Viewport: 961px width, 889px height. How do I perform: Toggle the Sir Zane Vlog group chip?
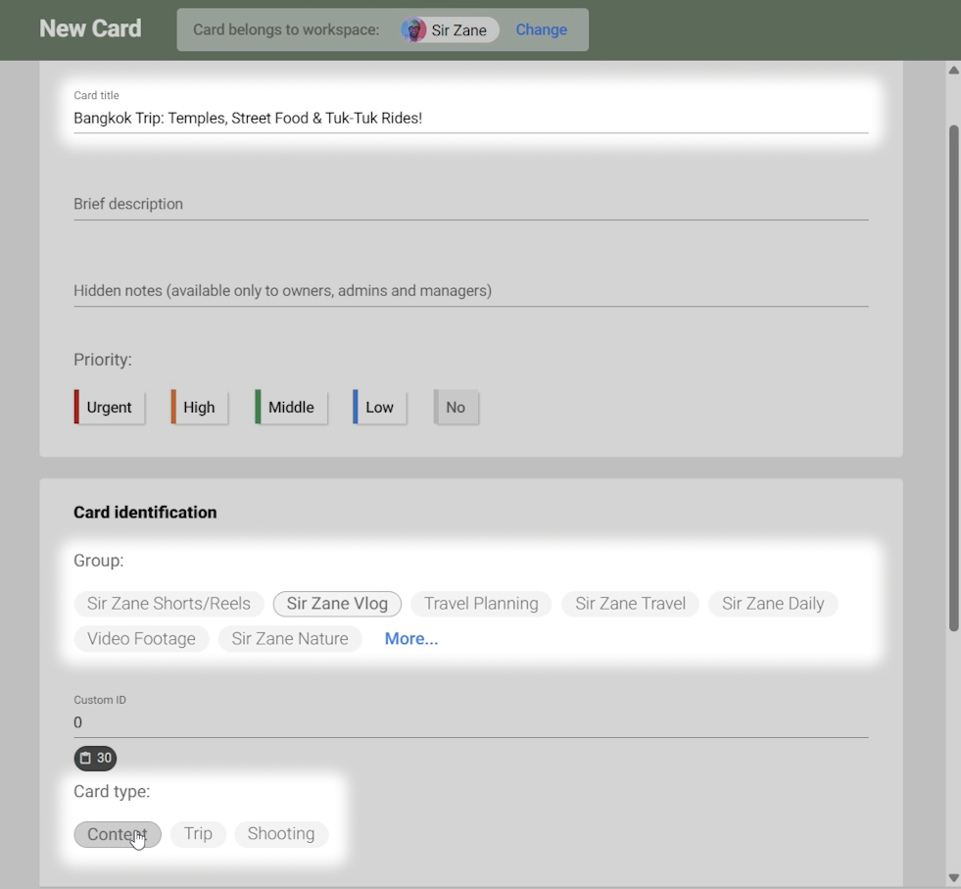click(337, 604)
